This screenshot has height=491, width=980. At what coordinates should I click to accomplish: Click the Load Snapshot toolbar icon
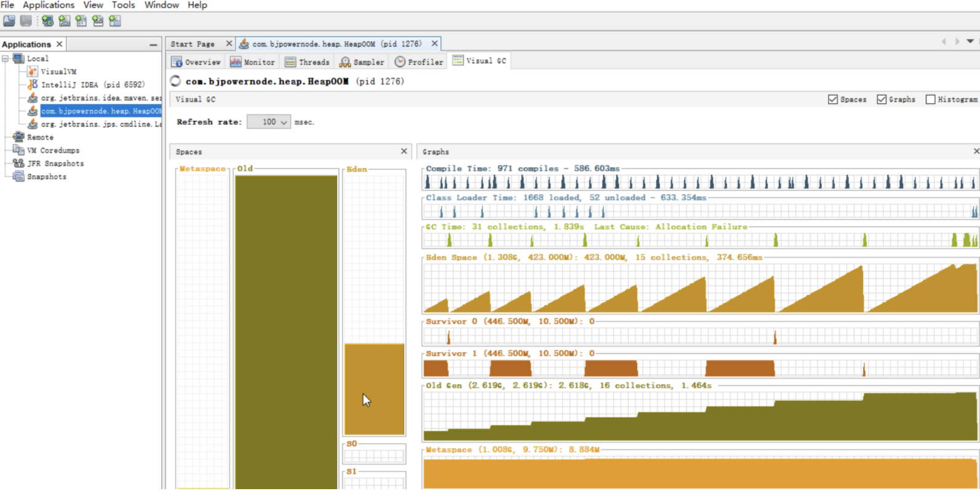point(9,21)
